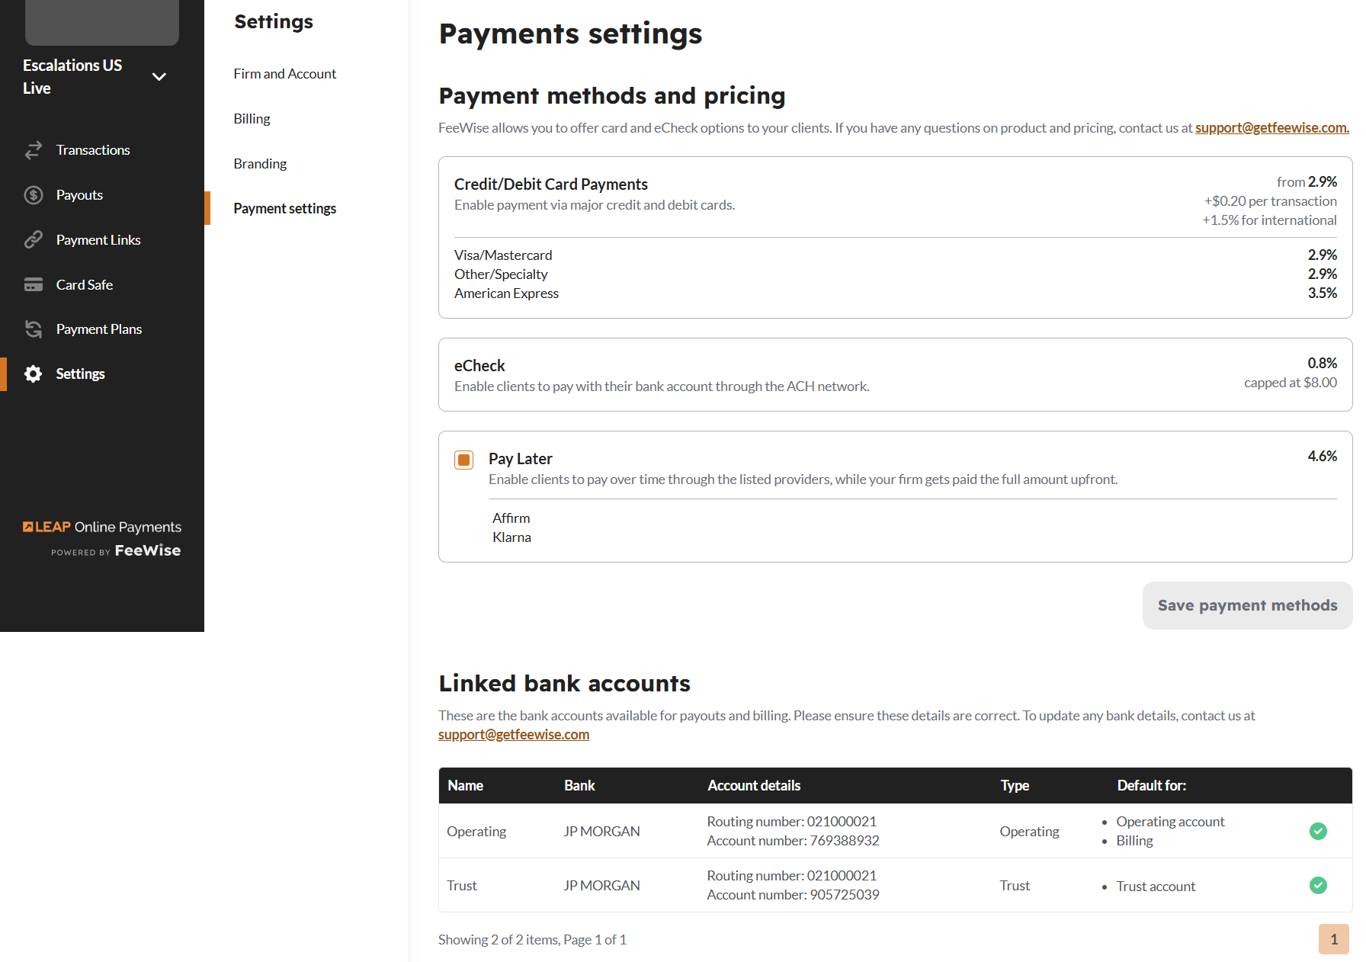
Task: Click the LEAP Online Payments logo
Action: coord(102,537)
